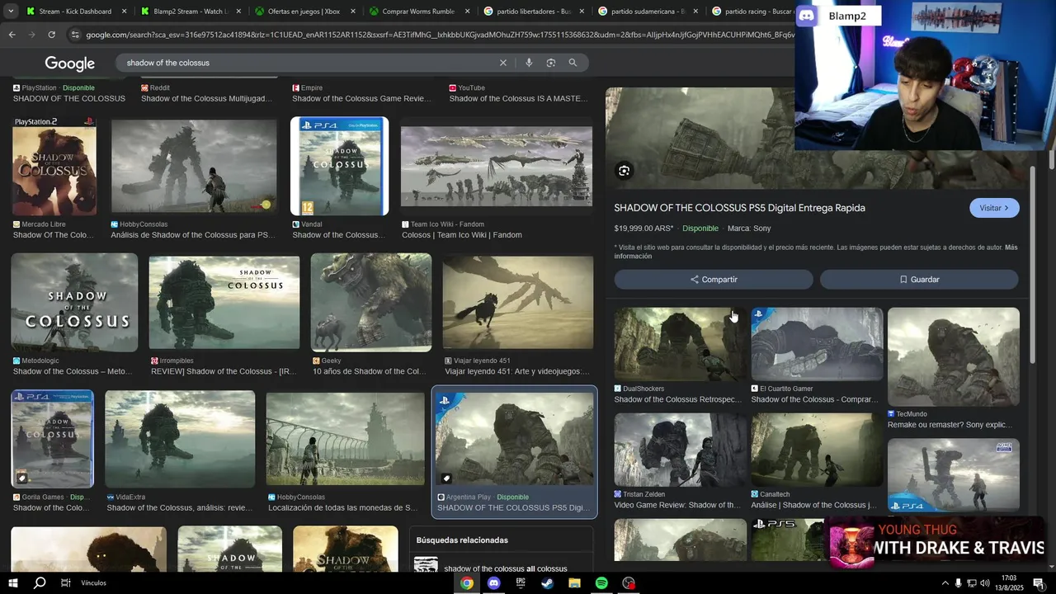This screenshot has width=1056, height=594.
Task: Open site information icon in address bar
Action: (76, 35)
